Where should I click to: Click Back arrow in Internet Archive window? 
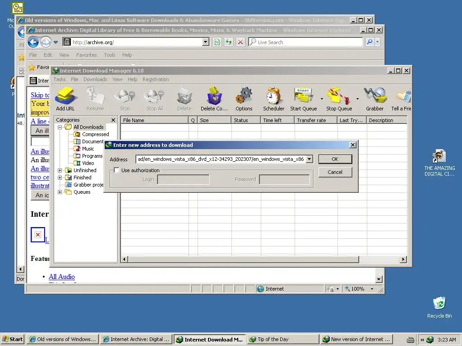coord(33,42)
